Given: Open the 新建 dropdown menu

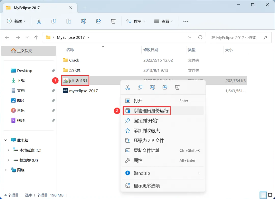Looking at the screenshot, I should (16, 21).
